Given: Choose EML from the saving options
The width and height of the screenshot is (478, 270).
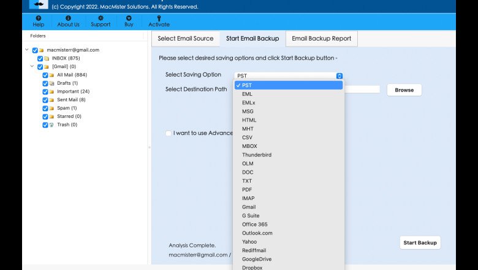Looking at the screenshot, I should (289, 94).
